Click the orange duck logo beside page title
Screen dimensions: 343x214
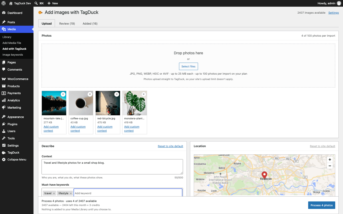(40, 12)
